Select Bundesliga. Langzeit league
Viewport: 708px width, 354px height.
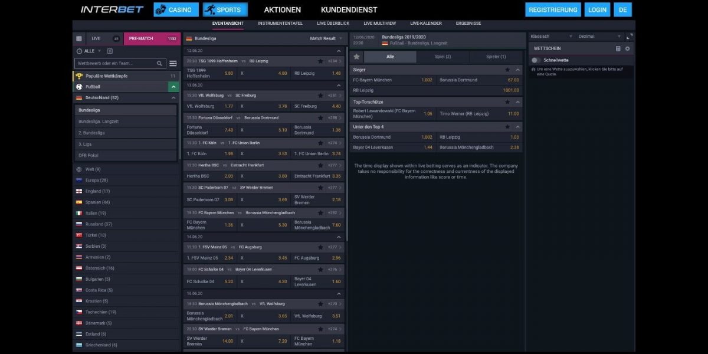(125, 122)
